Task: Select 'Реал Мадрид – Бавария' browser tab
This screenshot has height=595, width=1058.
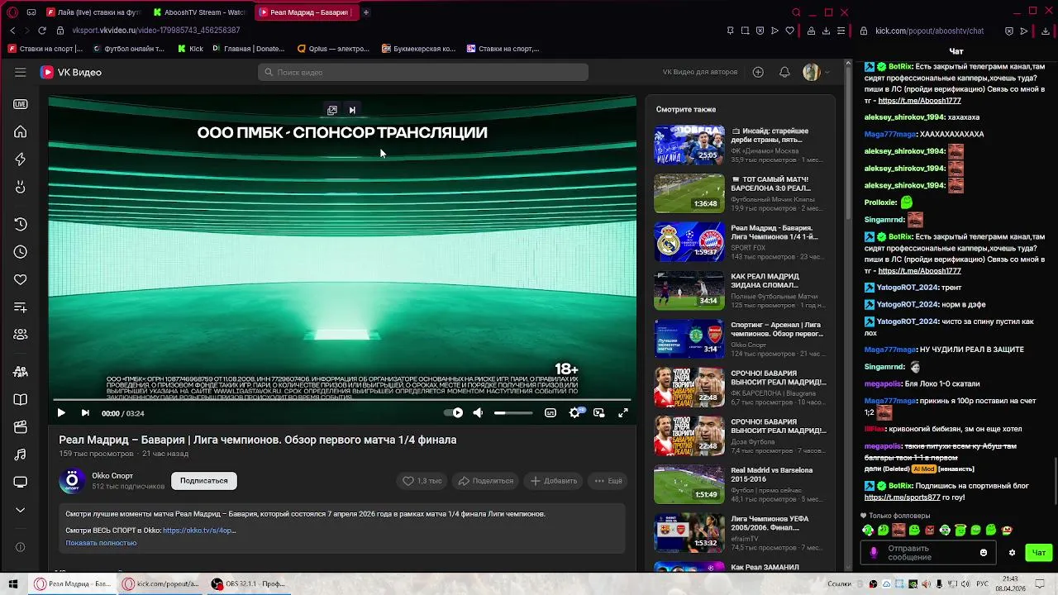Action: [306, 12]
